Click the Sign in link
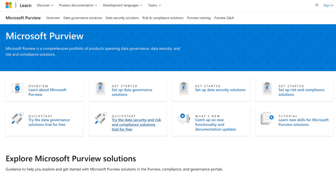Image resolution: width=336 pixels, height=178 pixels. (328, 5)
